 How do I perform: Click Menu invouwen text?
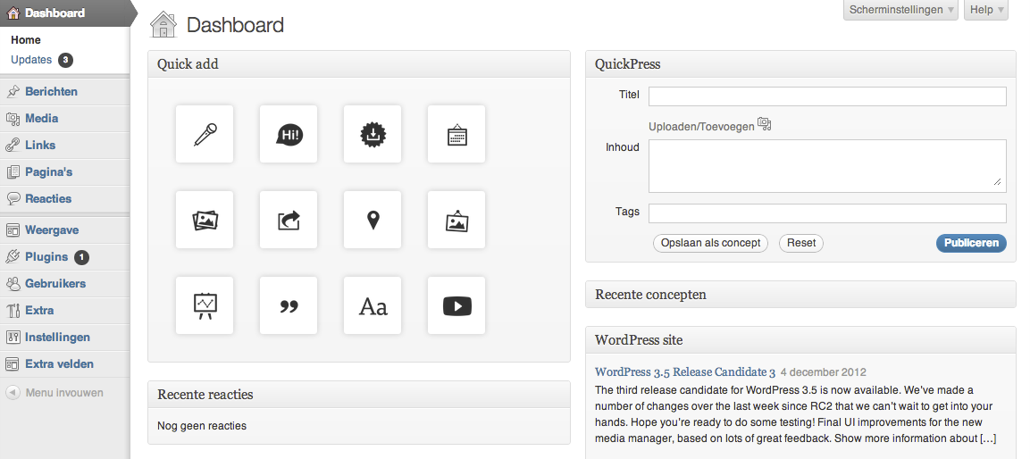click(x=64, y=393)
